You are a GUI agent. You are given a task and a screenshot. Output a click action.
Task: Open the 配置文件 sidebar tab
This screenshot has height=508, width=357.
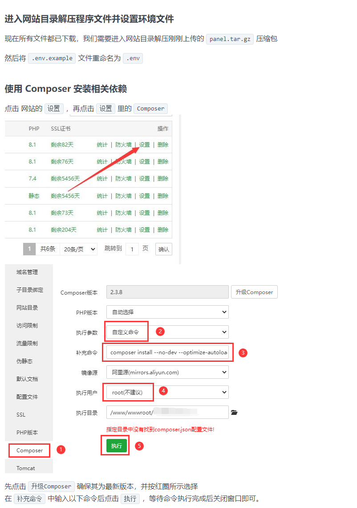tap(27, 397)
